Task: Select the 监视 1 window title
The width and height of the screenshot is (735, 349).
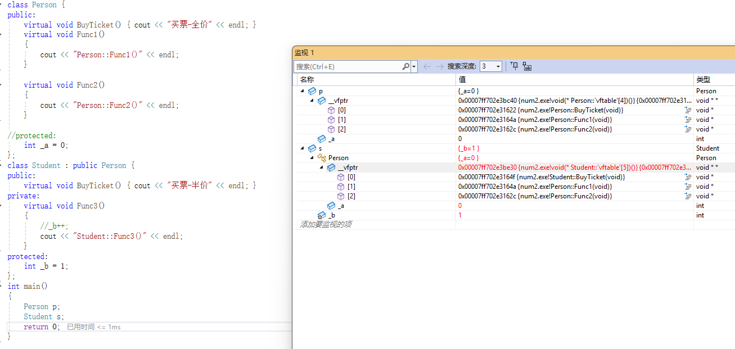Action: [x=304, y=52]
